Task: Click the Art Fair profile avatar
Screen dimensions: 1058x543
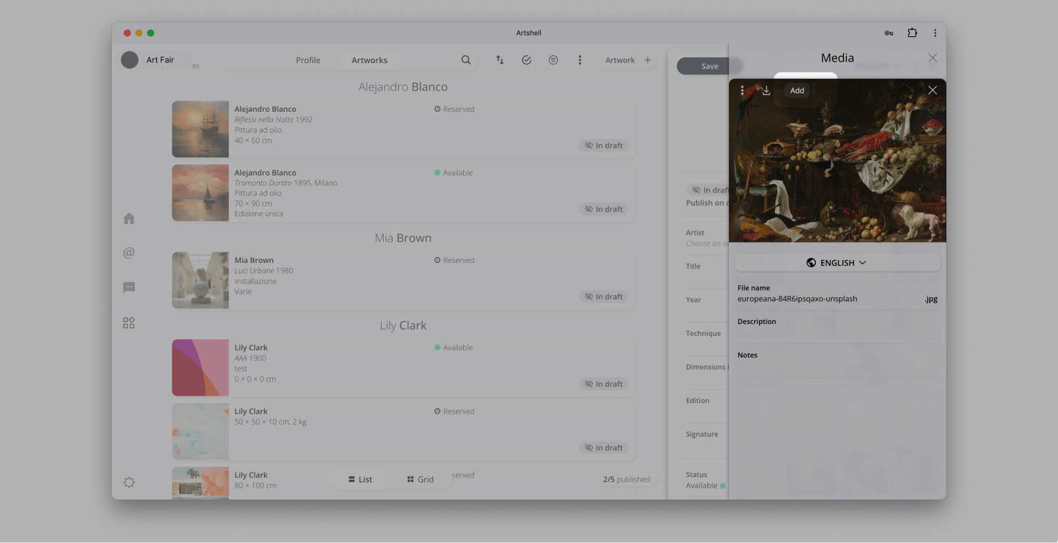Action: [x=130, y=60]
